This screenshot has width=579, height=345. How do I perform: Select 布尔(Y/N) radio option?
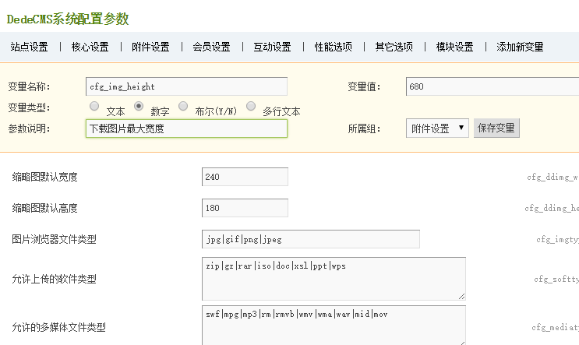point(183,106)
